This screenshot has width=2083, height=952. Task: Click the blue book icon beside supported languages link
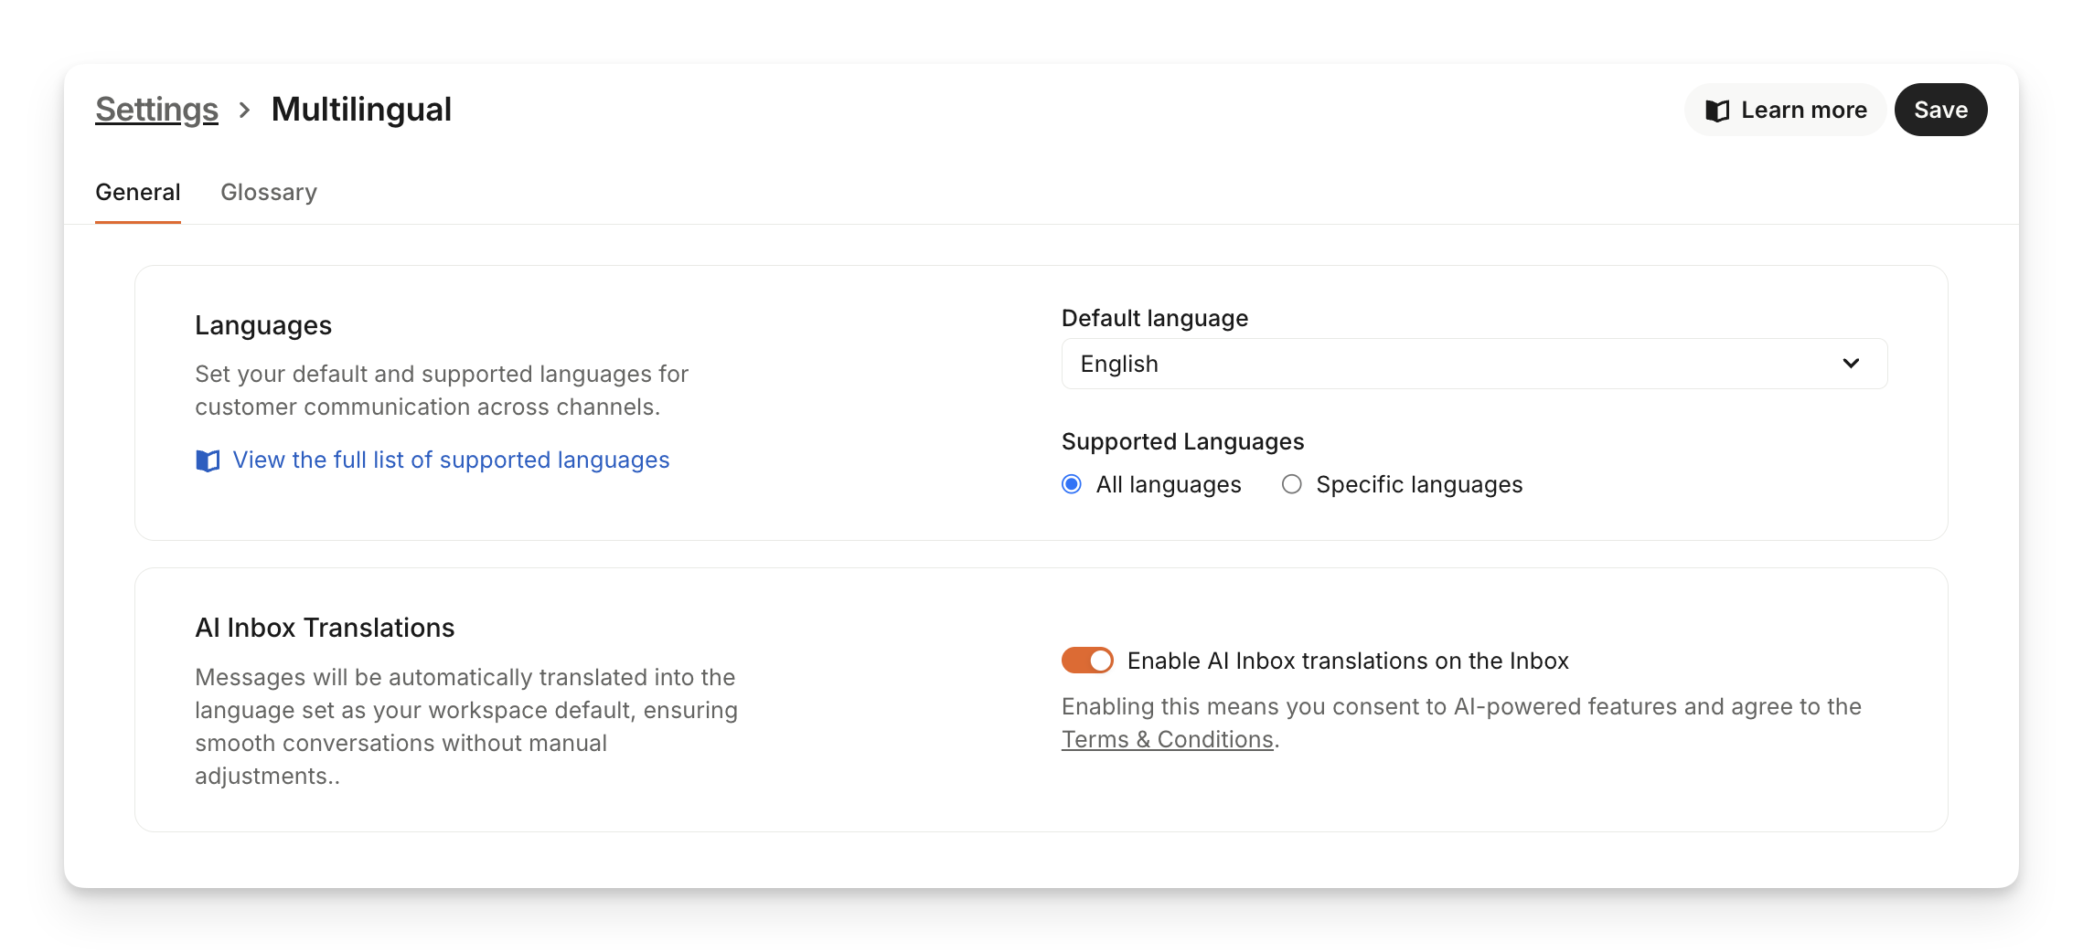click(208, 460)
